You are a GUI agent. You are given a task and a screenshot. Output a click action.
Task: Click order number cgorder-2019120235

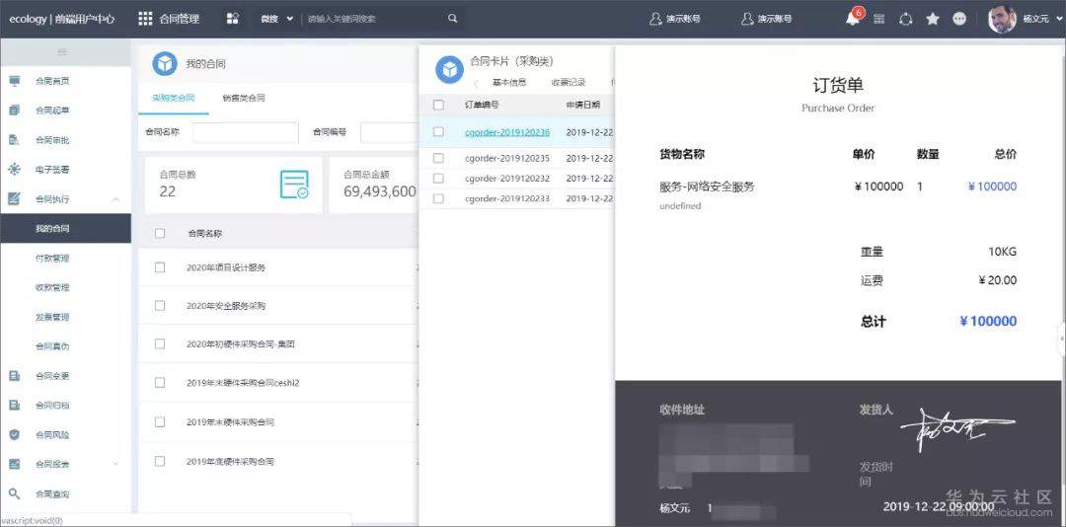click(507, 158)
